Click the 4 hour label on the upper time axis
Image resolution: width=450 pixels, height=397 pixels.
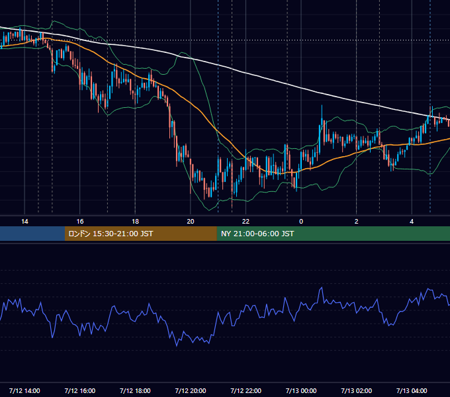(412, 222)
